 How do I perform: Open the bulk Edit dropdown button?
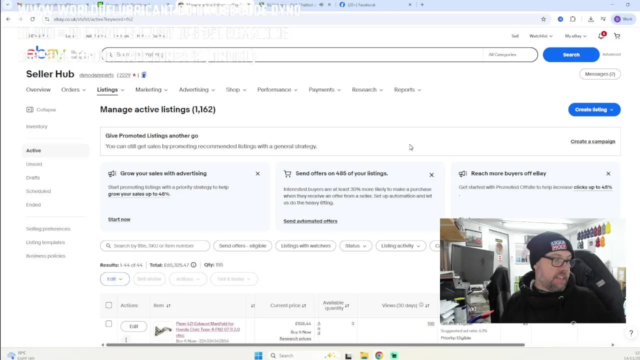click(x=114, y=279)
